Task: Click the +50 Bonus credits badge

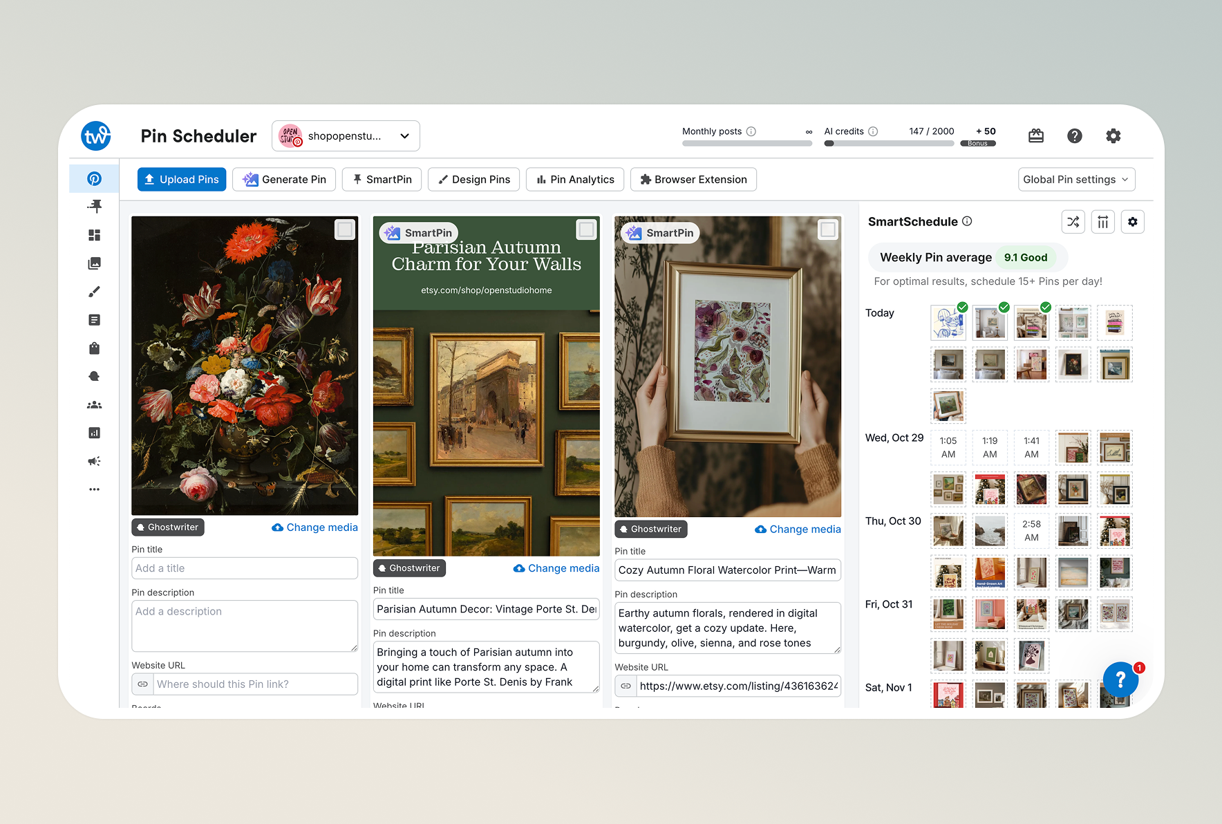Action: 978,136
